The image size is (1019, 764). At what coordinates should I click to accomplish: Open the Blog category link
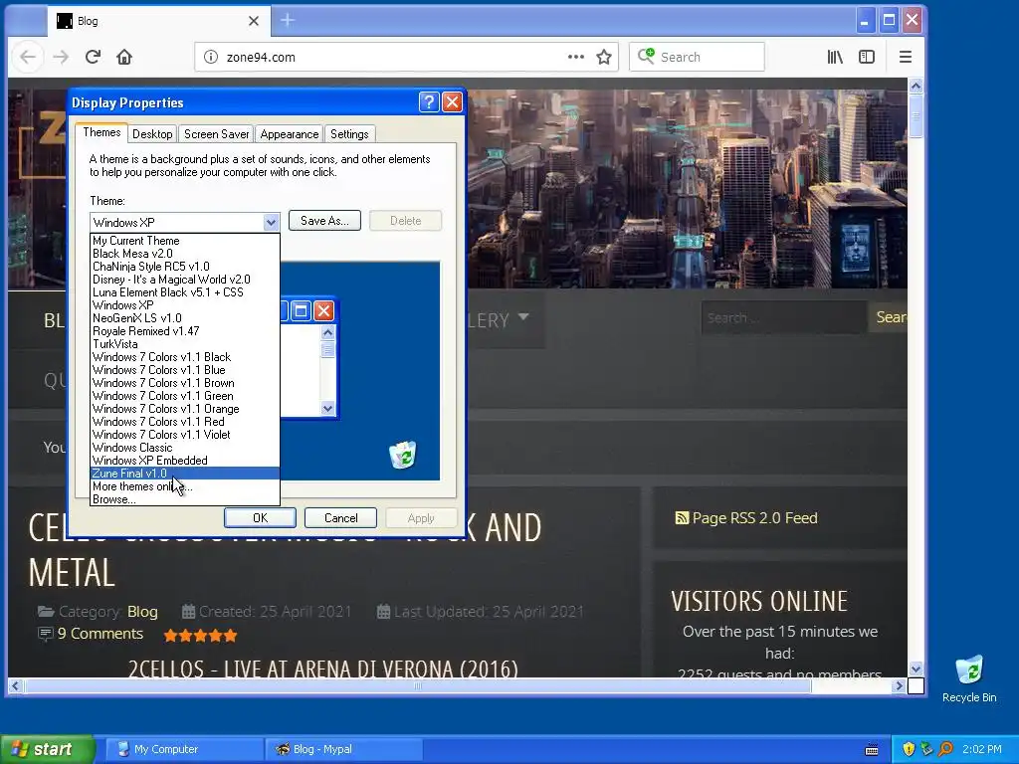[142, 612]
